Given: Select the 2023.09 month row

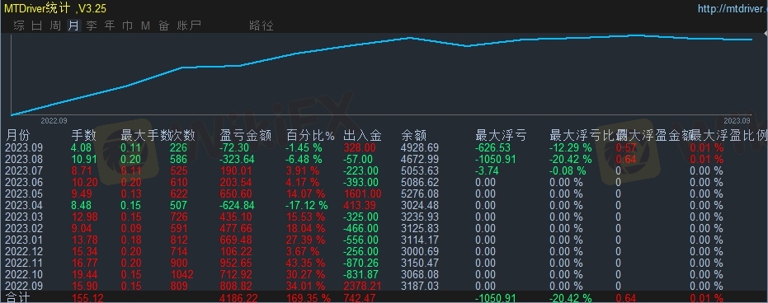Looking at the screenshot, I should click(384, 147).
